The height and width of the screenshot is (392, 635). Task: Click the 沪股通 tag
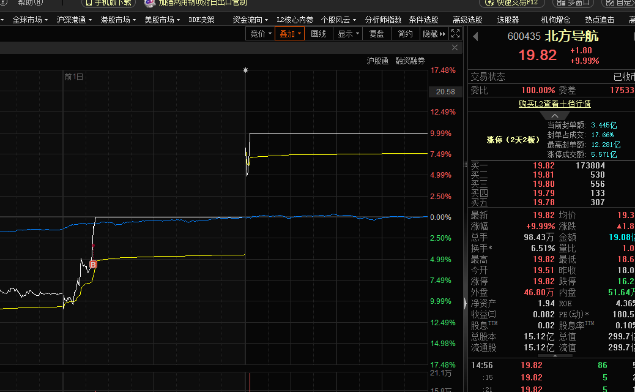[x=377, y=61]
